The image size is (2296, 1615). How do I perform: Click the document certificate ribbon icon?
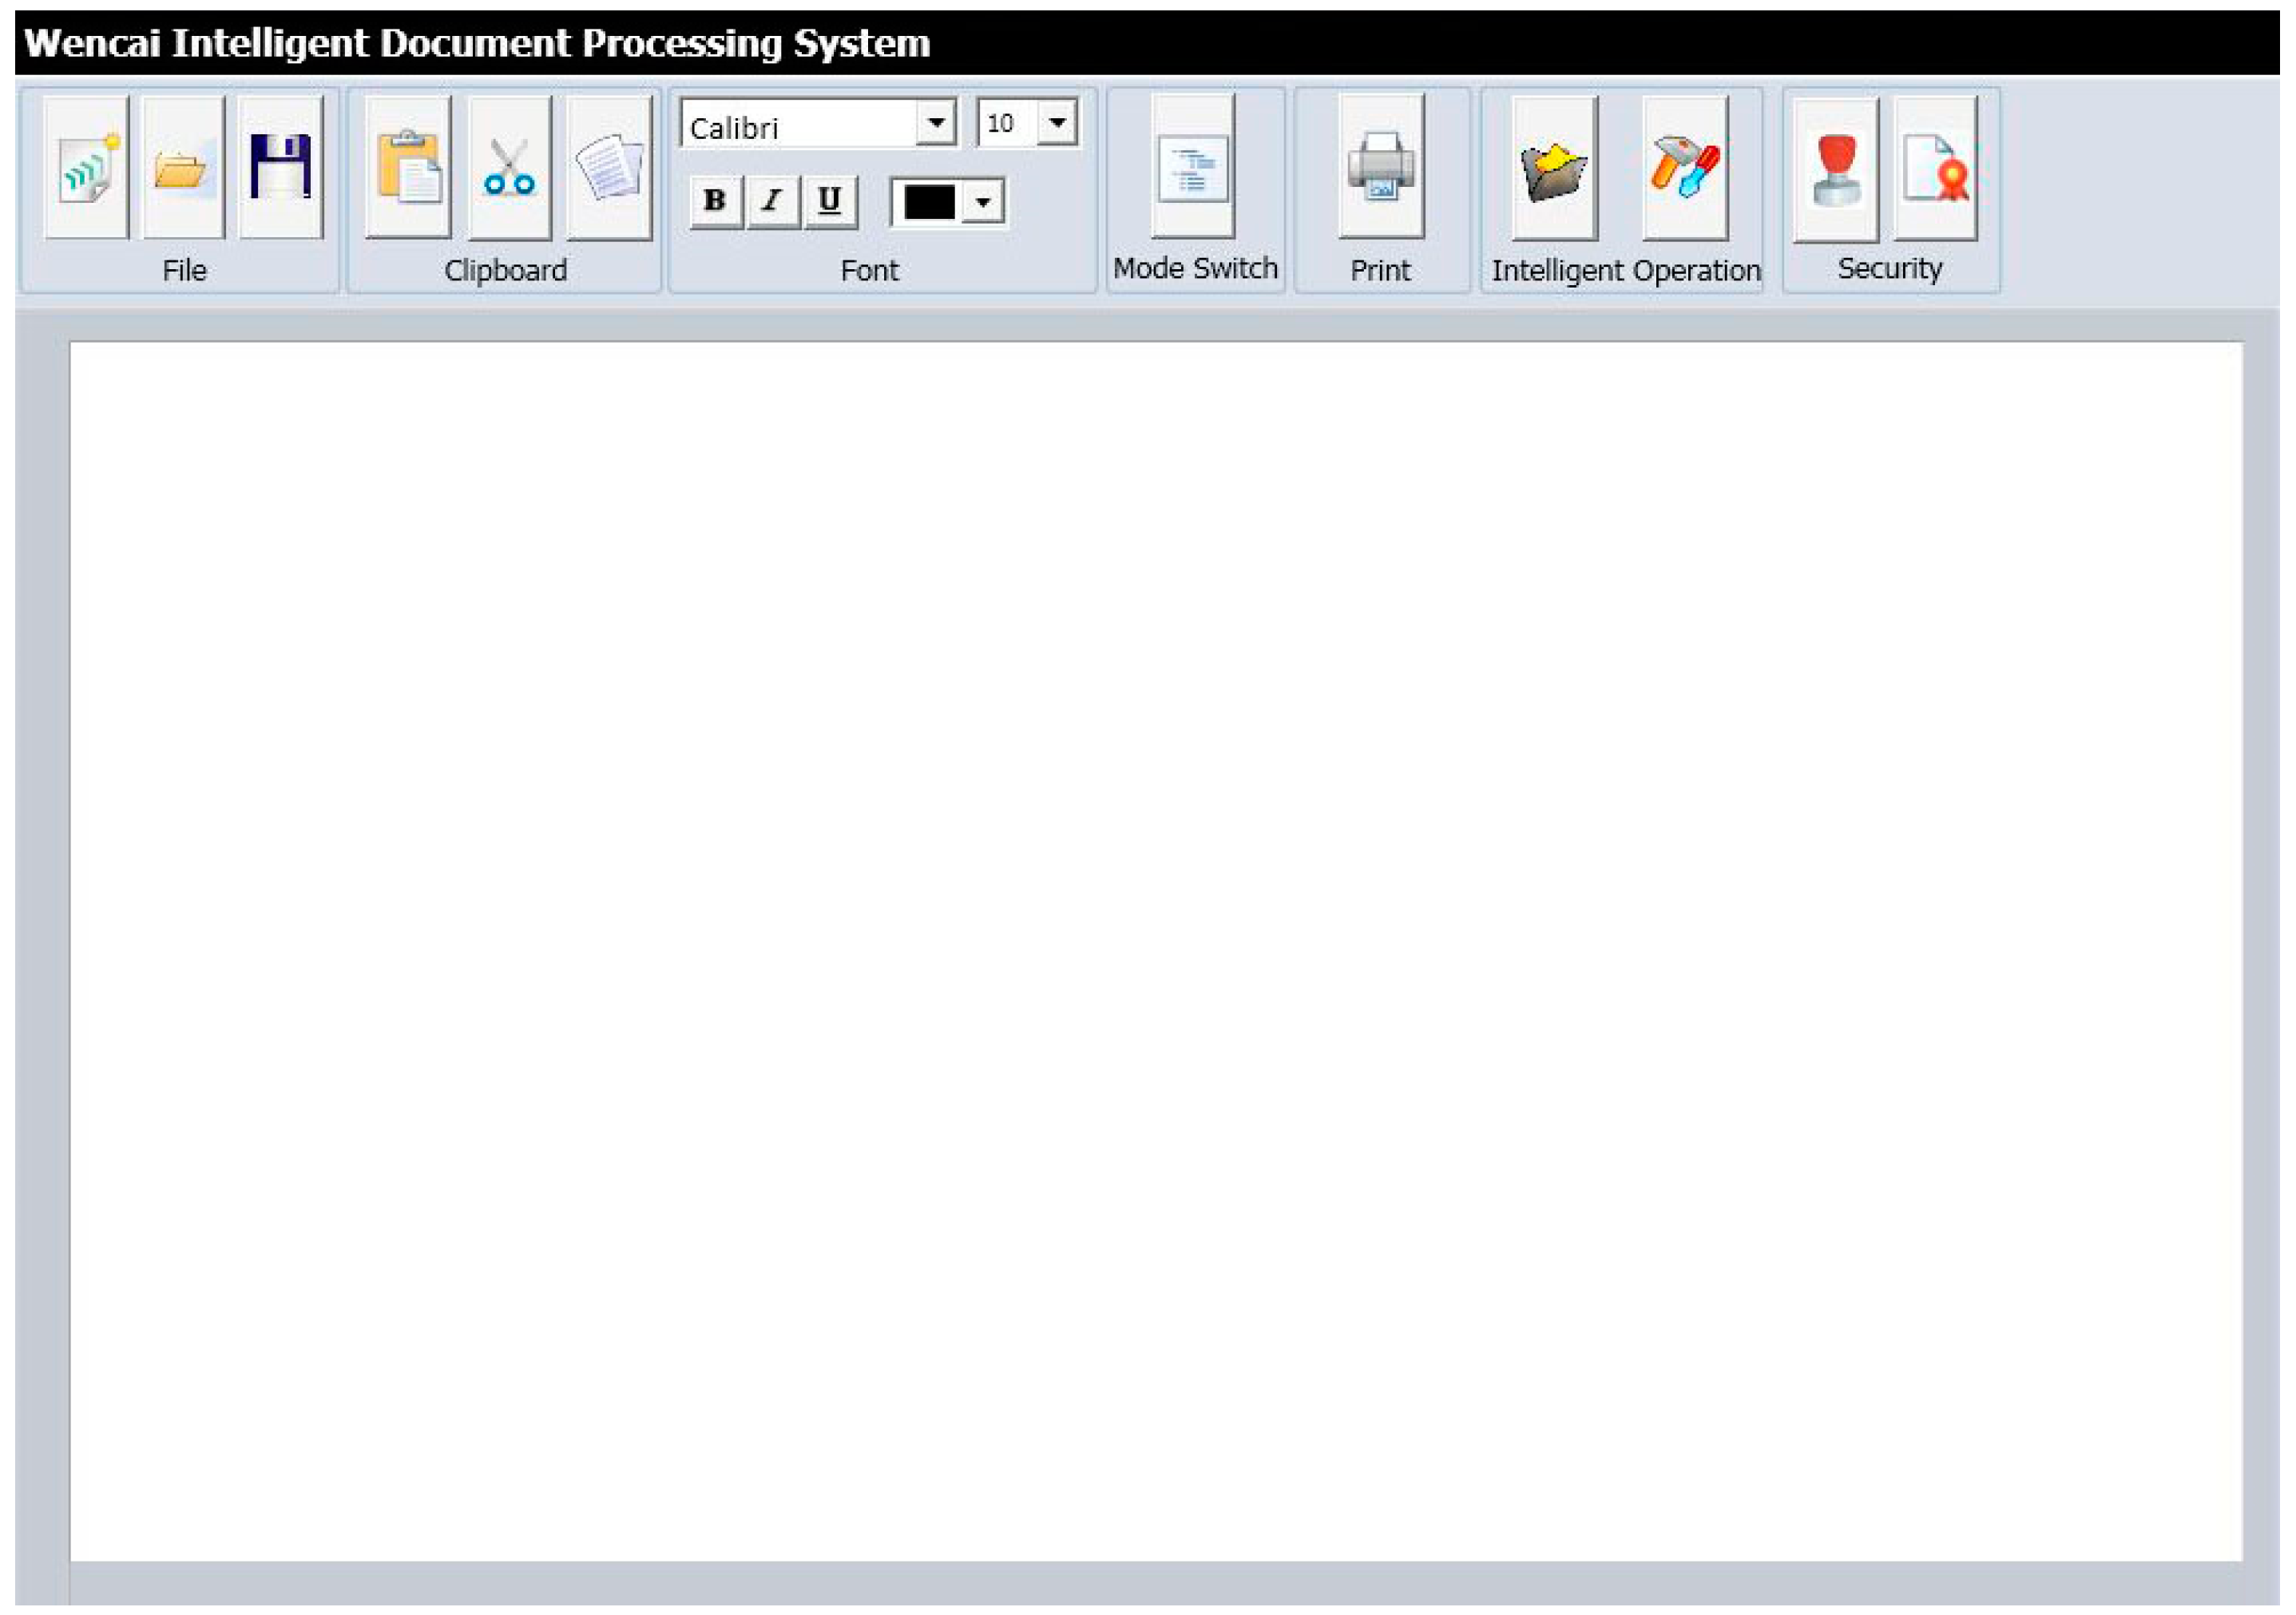[1936, 168]
